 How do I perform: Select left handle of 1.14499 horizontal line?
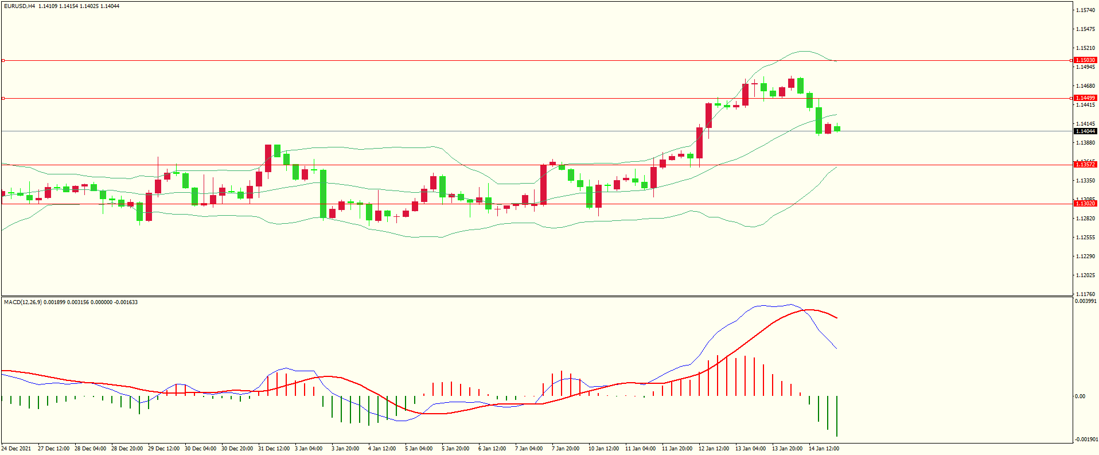click(3, 98)
